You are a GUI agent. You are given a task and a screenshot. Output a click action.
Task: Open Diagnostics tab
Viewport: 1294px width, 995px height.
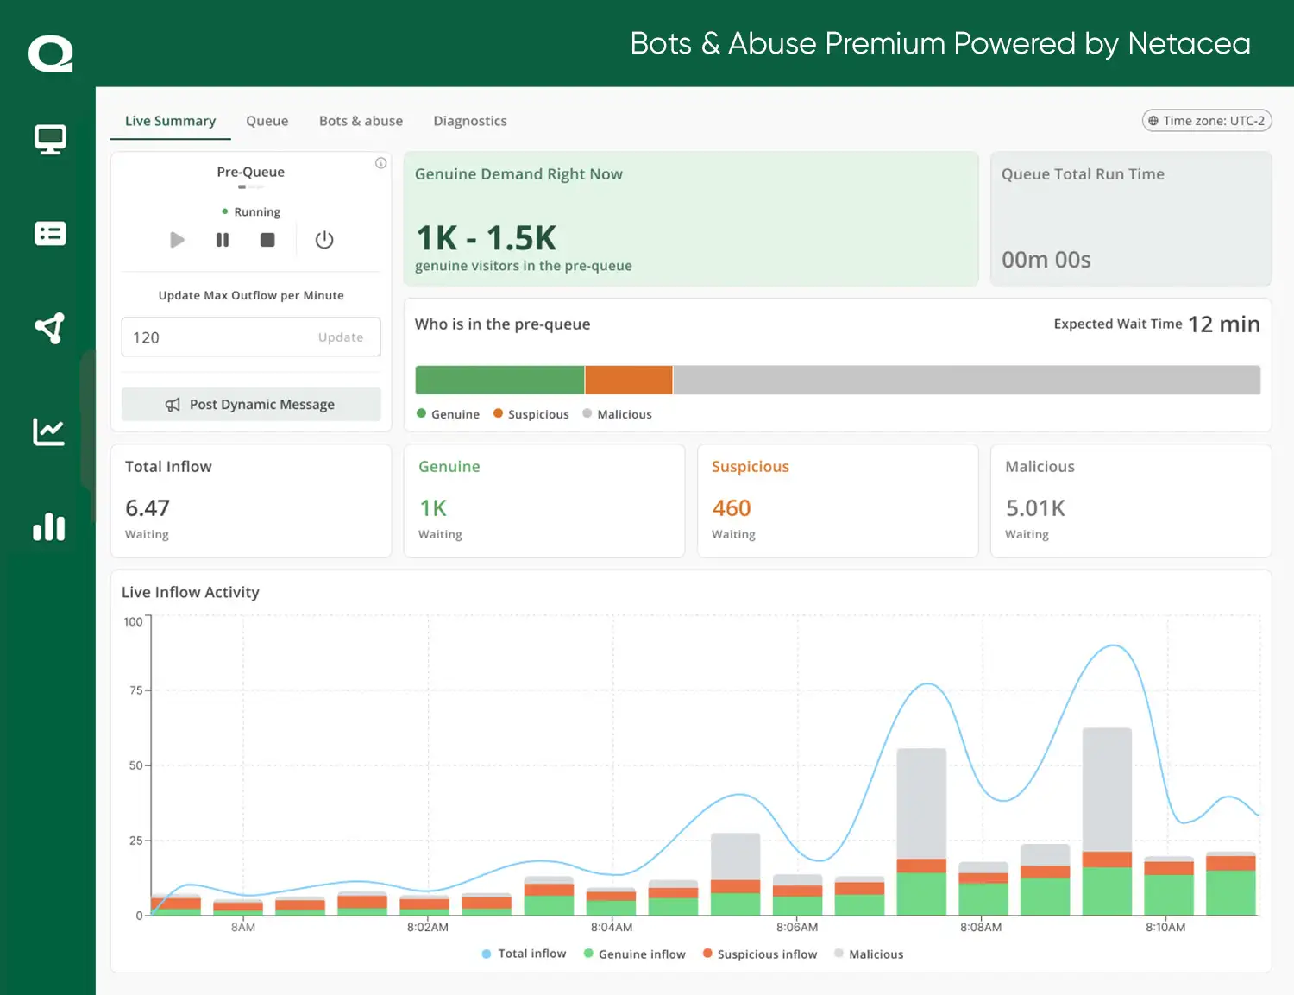[x=470, y=121]
